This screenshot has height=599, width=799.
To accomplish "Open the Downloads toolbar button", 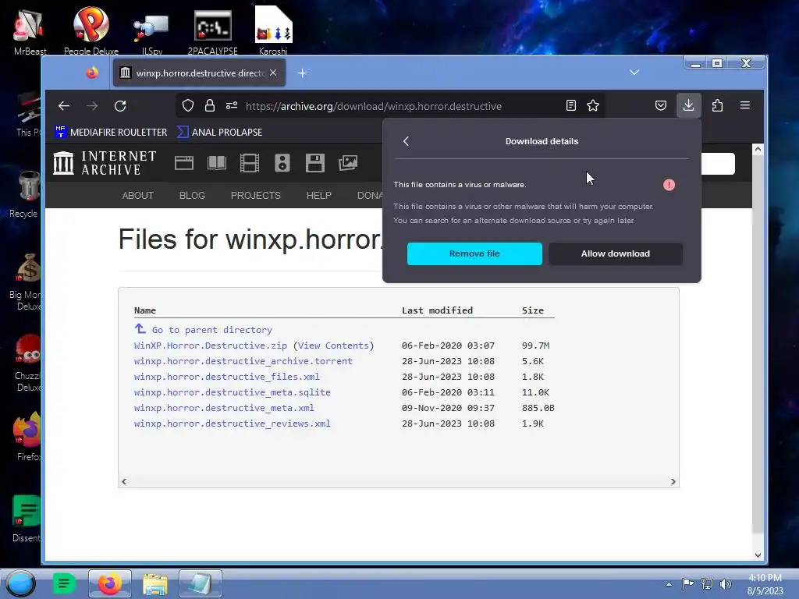I will click(688, 105).
